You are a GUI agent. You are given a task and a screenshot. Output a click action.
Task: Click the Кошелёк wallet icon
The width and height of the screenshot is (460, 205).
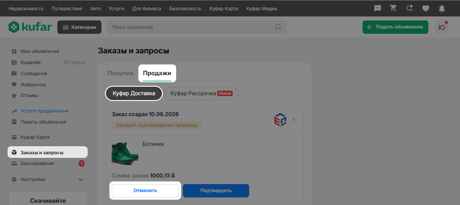[x=14, y=62]
